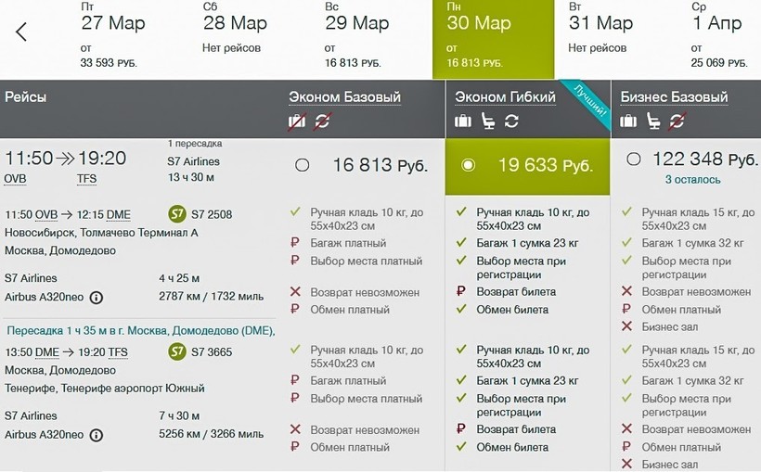The image size is (761, 472).
Task: Open info icon for second Airbus A320neo
Action: point(97,434)
